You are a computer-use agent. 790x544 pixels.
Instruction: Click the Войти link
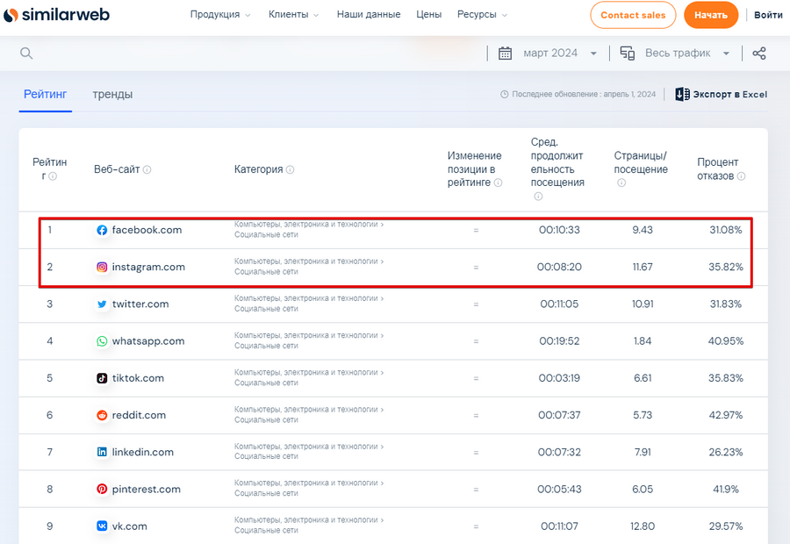768,15
